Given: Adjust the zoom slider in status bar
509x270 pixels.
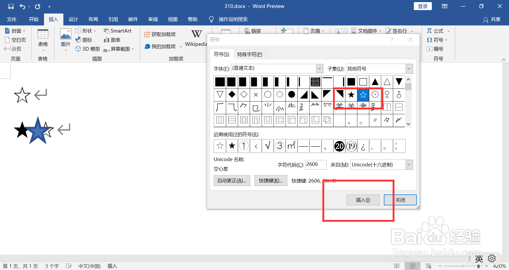Looking at the screenshot, I should point(478,266).
